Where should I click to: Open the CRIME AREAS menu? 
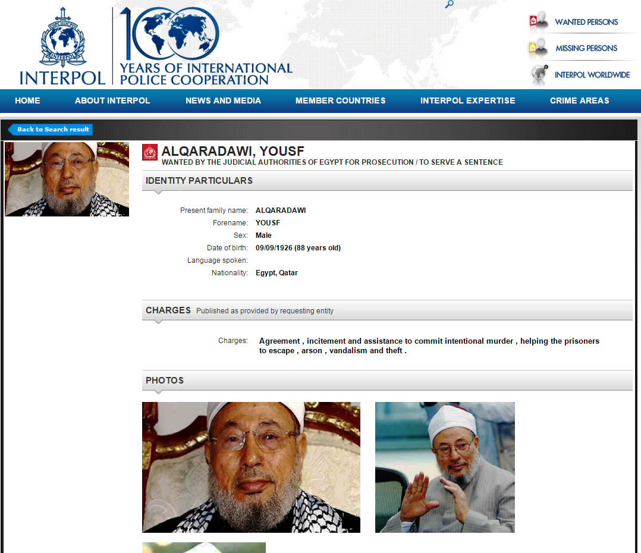point(579,100)
